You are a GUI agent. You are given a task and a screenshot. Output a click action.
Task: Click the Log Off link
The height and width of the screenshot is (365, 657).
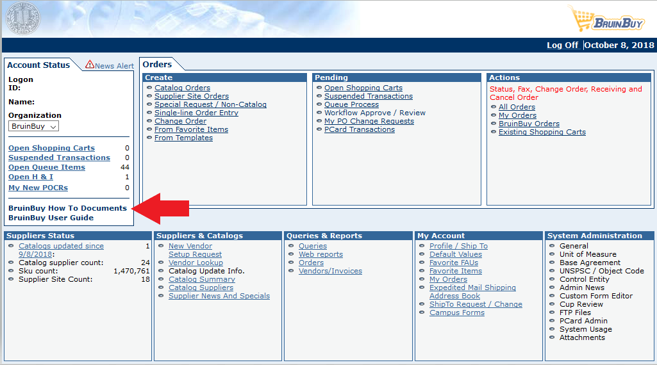[x=562, y=45]
